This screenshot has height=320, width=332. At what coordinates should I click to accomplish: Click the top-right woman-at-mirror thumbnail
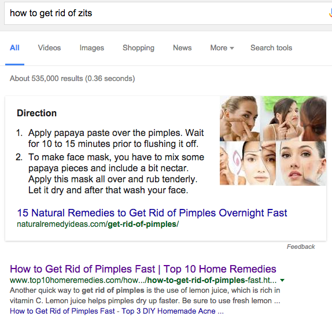[x=293, y=119]
